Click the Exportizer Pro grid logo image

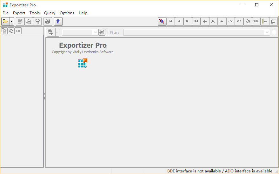[83, 63]
